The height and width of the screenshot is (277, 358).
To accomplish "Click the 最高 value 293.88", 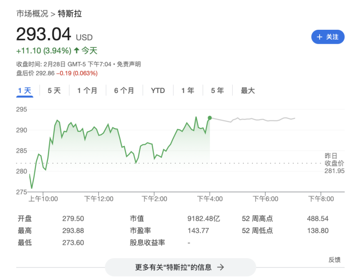I will (x=73, y=231).
